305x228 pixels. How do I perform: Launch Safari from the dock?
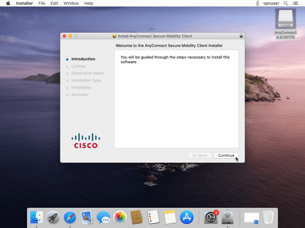[70, 217]
